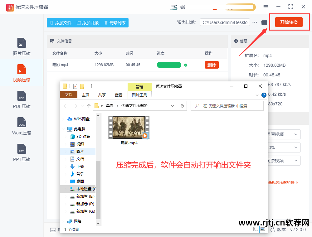
Task: Open 视频 folder in tree
Action: coord(77,144)
